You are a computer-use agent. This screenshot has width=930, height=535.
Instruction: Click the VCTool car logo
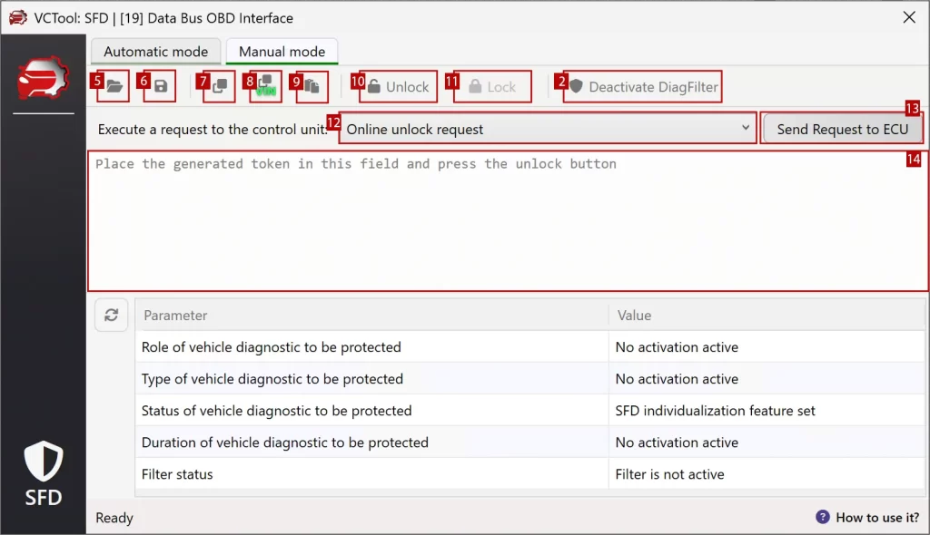tap(43, 77)
